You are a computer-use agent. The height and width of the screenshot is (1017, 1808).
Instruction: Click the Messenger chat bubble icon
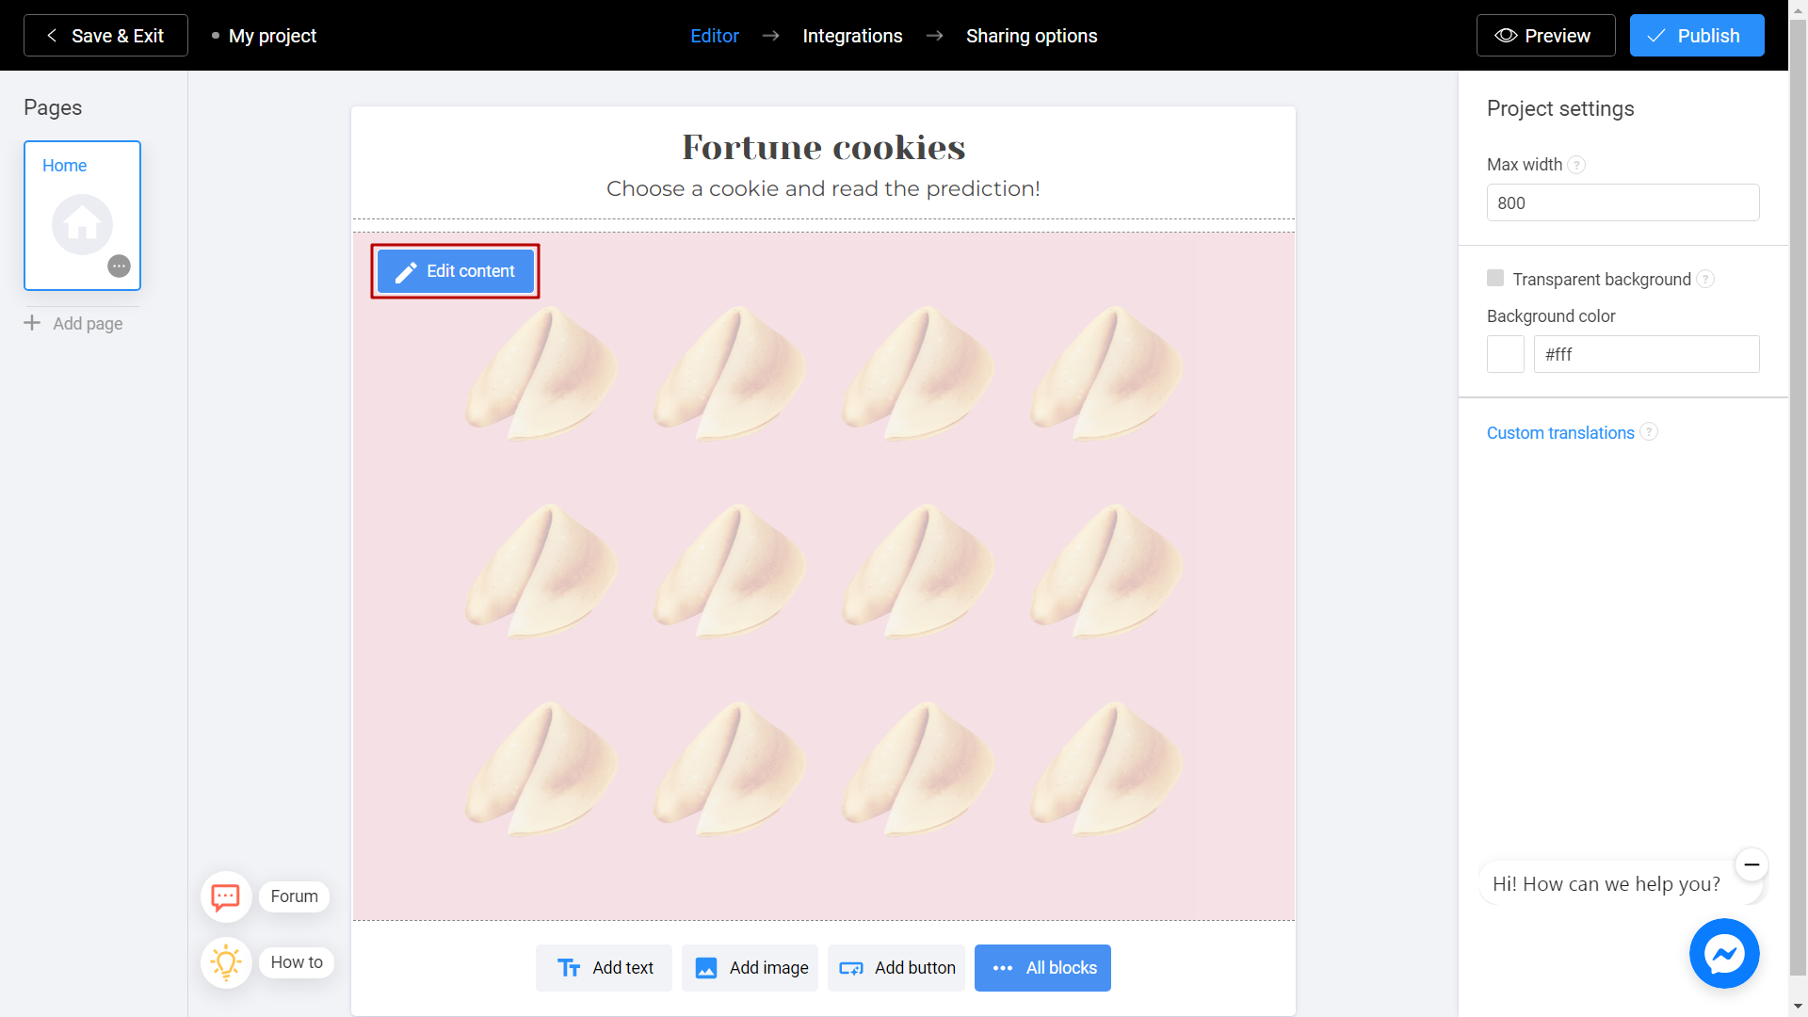pos(1724,953)
